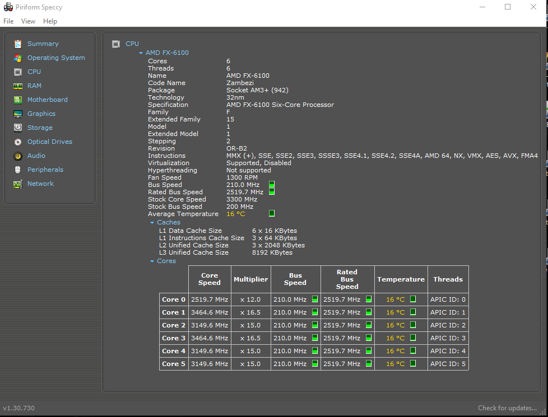Click Core 3 Rated Bus Speed graph icon
The image size is (548, 417).
point(368,338)
